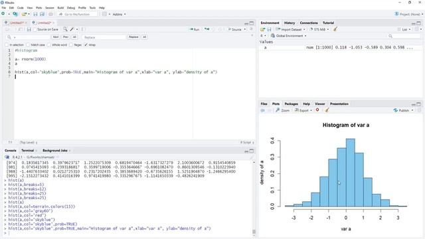The height and width of the screenshot is (239, 425).
Task: Go to the next plot
Action: pos(270,110)
